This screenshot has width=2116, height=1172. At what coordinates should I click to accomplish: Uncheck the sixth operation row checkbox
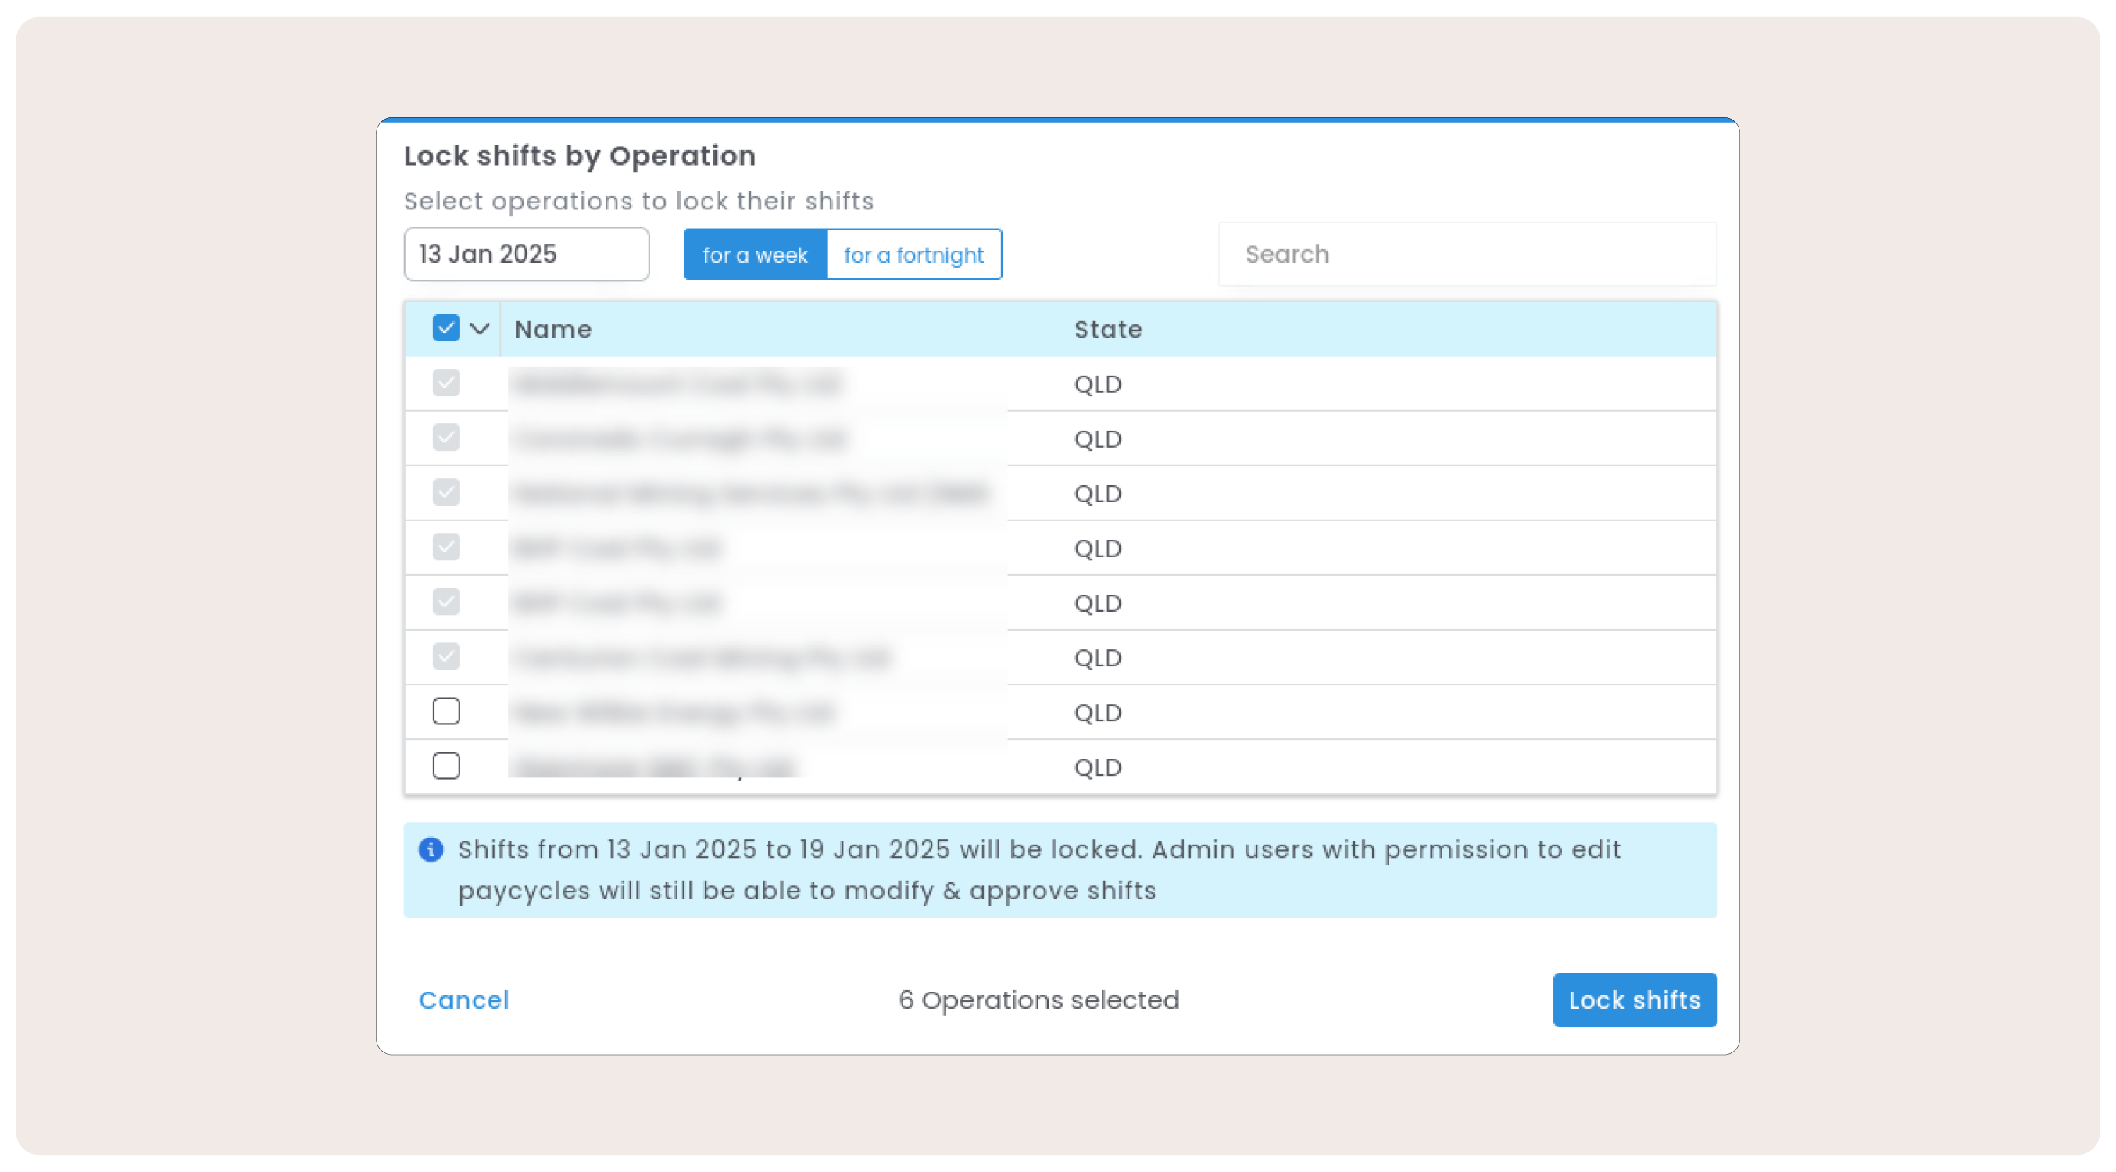(446, 656)
